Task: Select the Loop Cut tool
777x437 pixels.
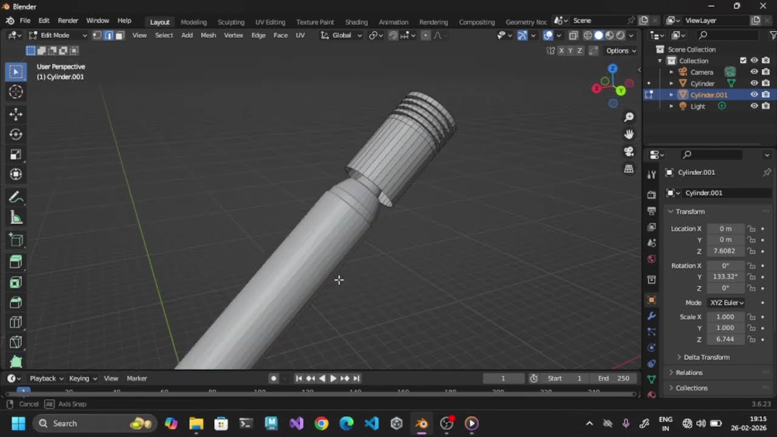Action: pyautogui.click(x=16, y=322)
